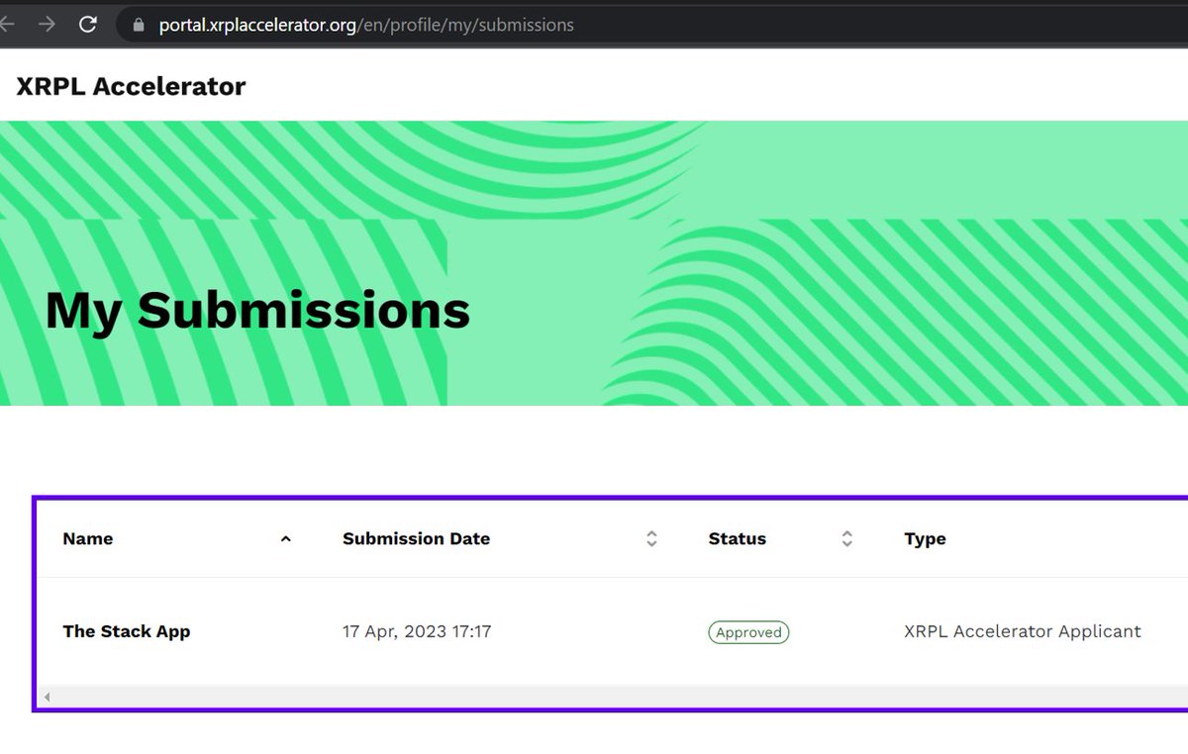The width and height of the screenshot is (1188, 754).
Task: Select the date 17 Apr, 2023 17:17
Action: (417, 631)
